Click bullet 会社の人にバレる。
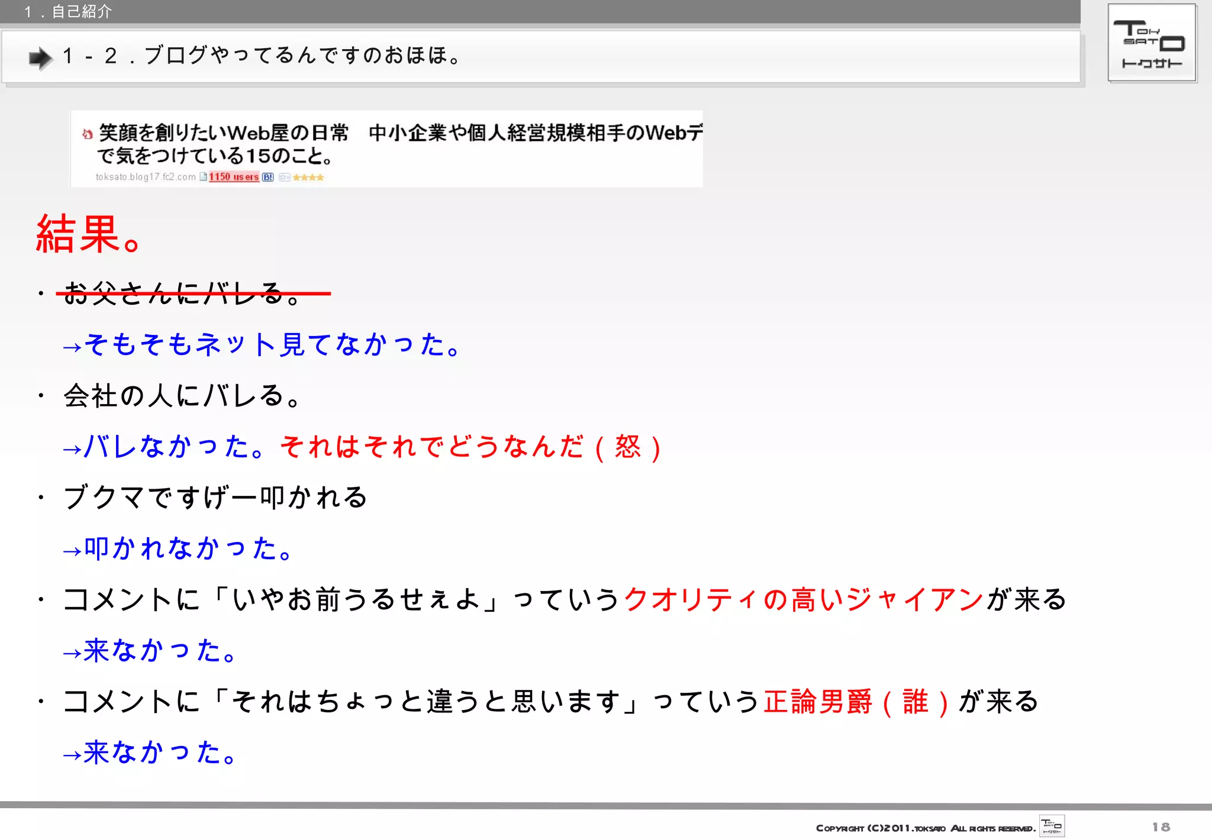1212x839 pixels. tap(183, 395)
